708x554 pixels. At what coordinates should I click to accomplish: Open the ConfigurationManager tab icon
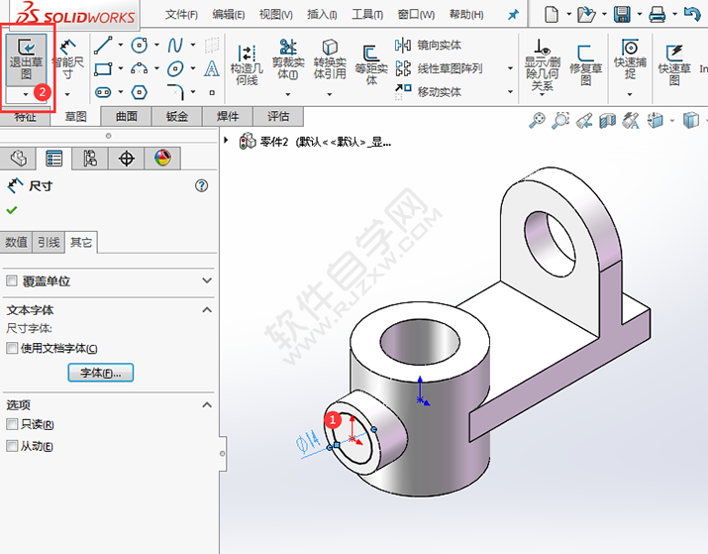[x=90, y=159]
